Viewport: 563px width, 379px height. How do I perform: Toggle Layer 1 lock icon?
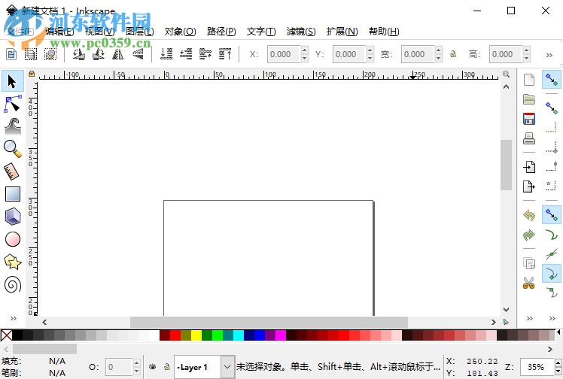(166, 367)
